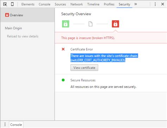The image size is (167, 128).
Task: Close the DevTools panel
Action: coord(163,4)
